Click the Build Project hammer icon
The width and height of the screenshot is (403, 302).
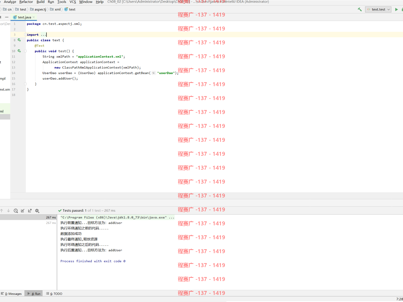(x=360, y=9)
